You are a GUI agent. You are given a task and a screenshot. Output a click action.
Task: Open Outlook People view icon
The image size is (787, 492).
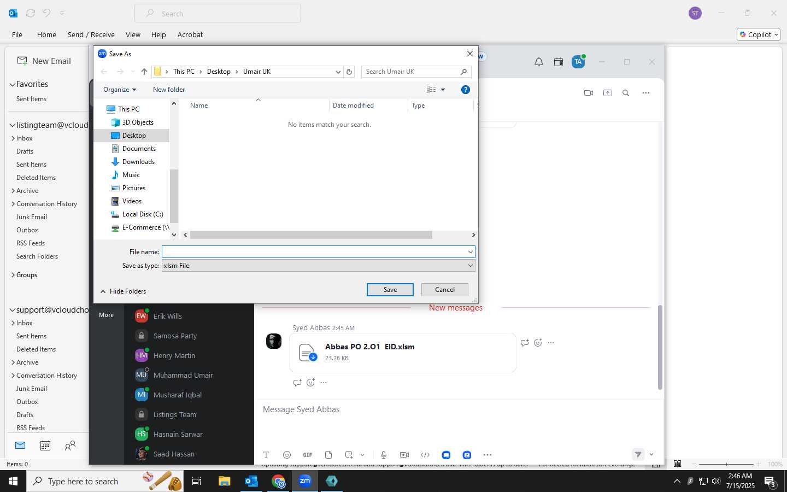(70, 446)
